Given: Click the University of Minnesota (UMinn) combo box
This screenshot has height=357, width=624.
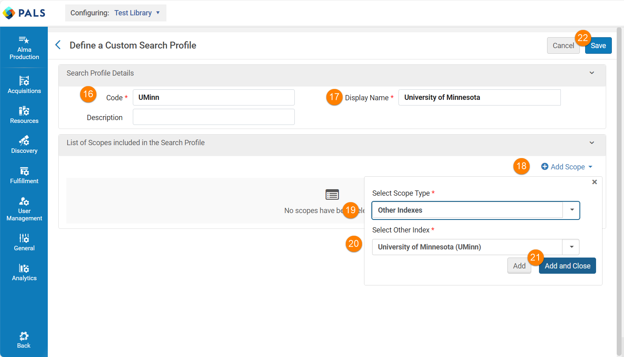Looking at the screenshot, I should click(476, 247).
